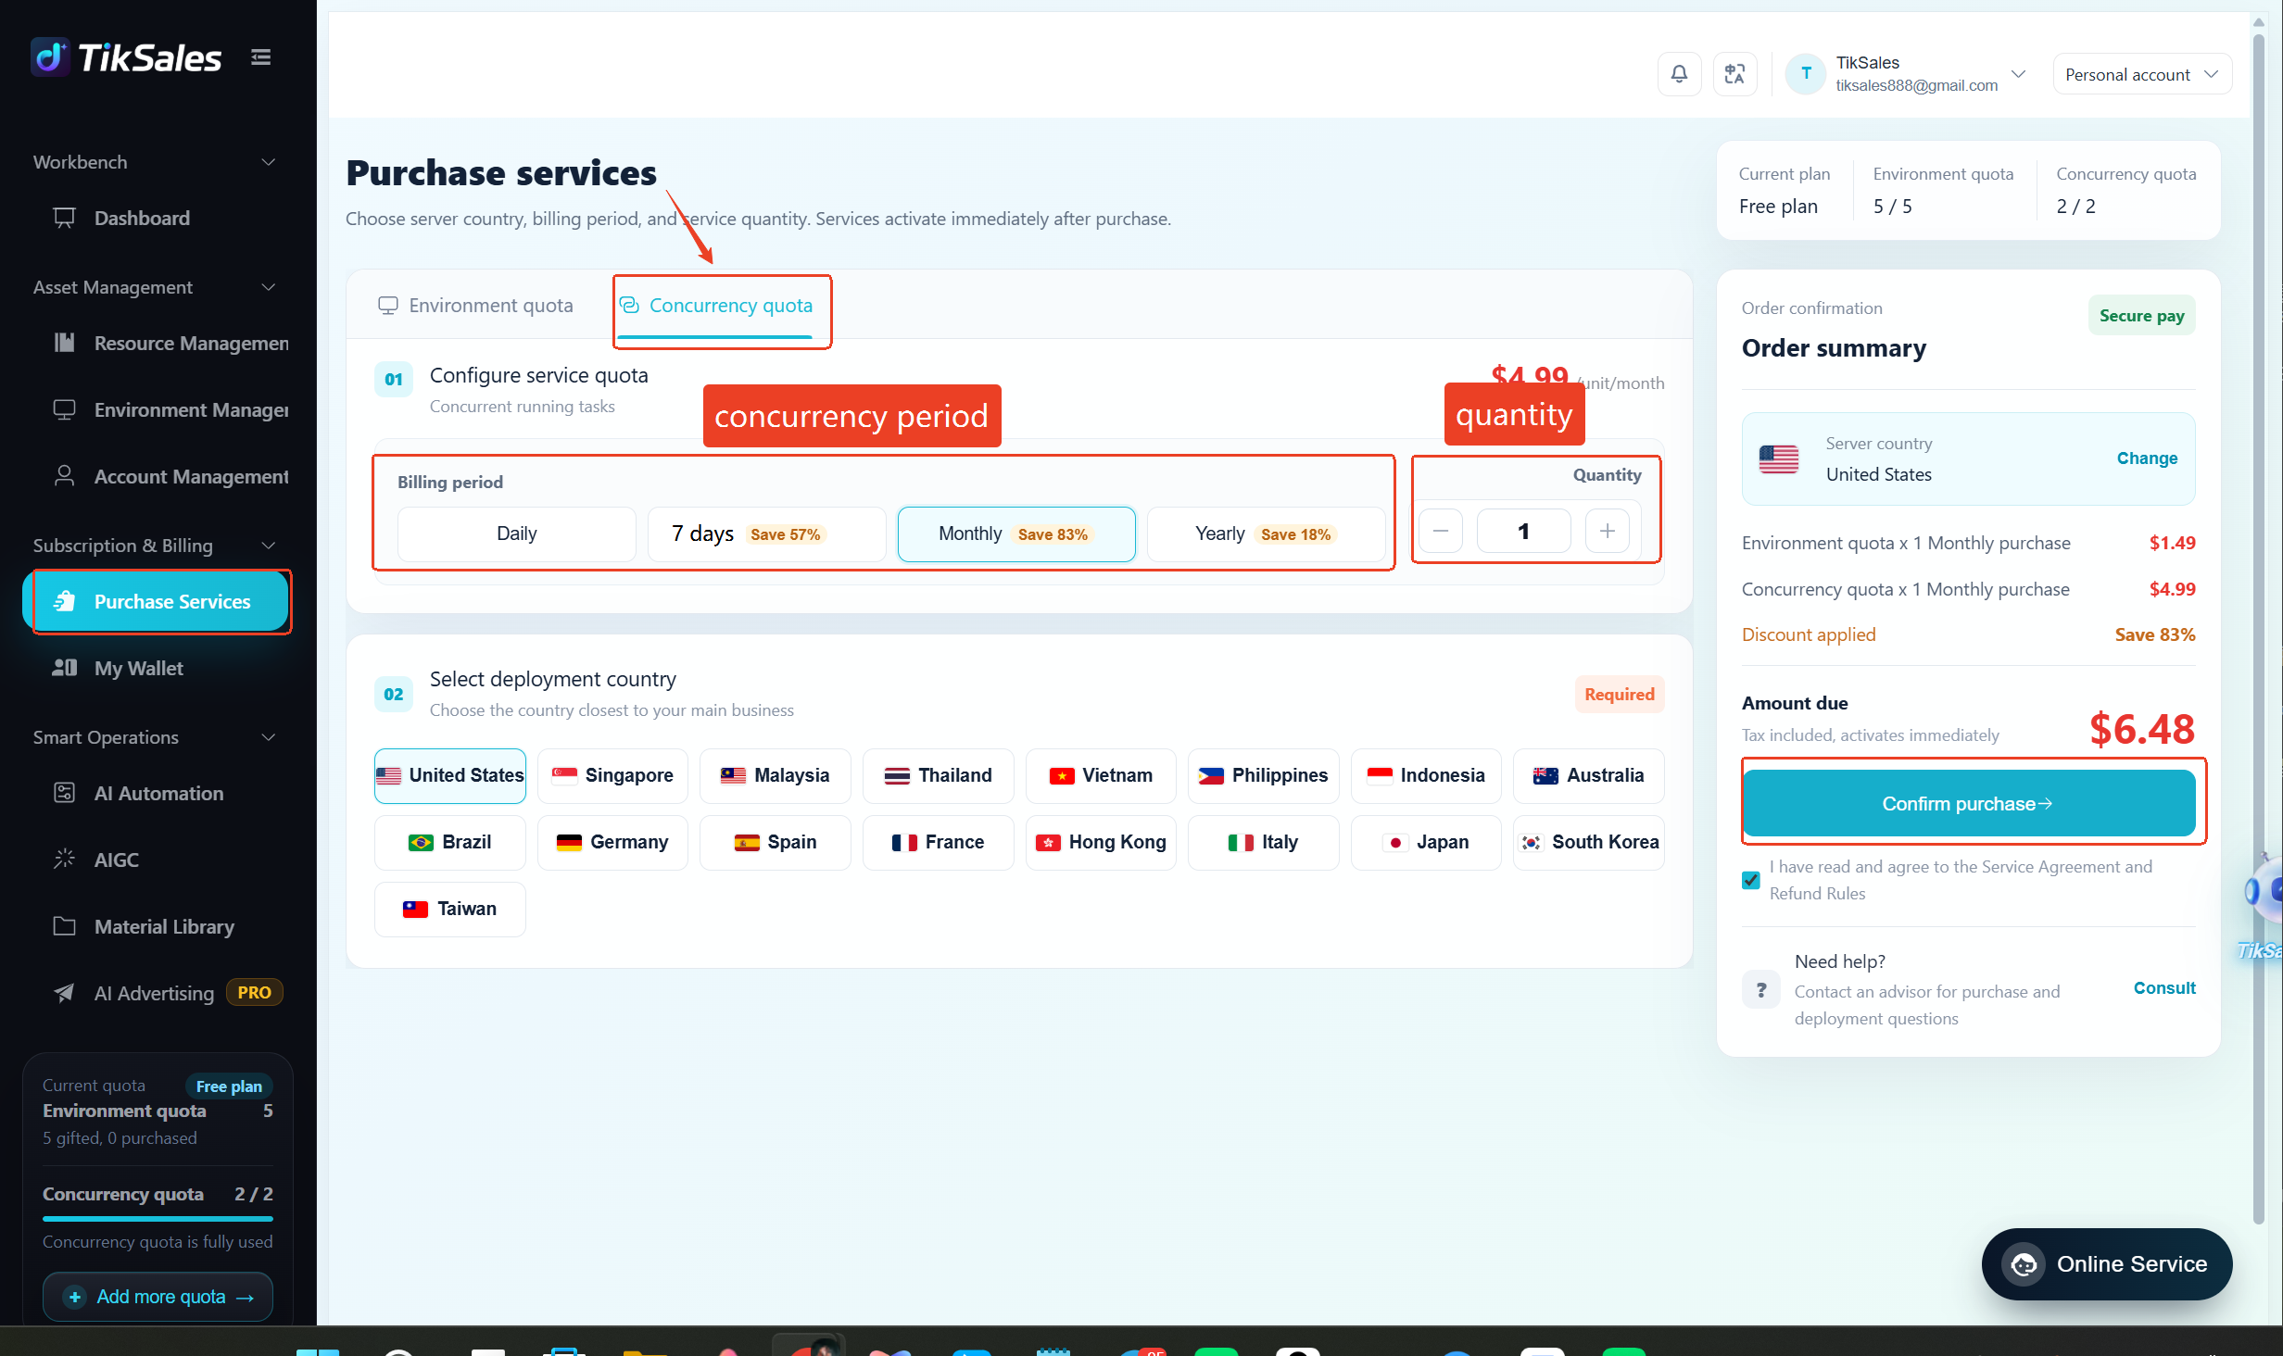Click Confirm purchase button
2283x1356 pixels.
point(1968,804)
